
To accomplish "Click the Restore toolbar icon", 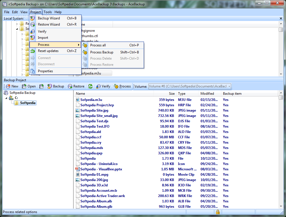I will pyautogui.click(x=70, y=86).
